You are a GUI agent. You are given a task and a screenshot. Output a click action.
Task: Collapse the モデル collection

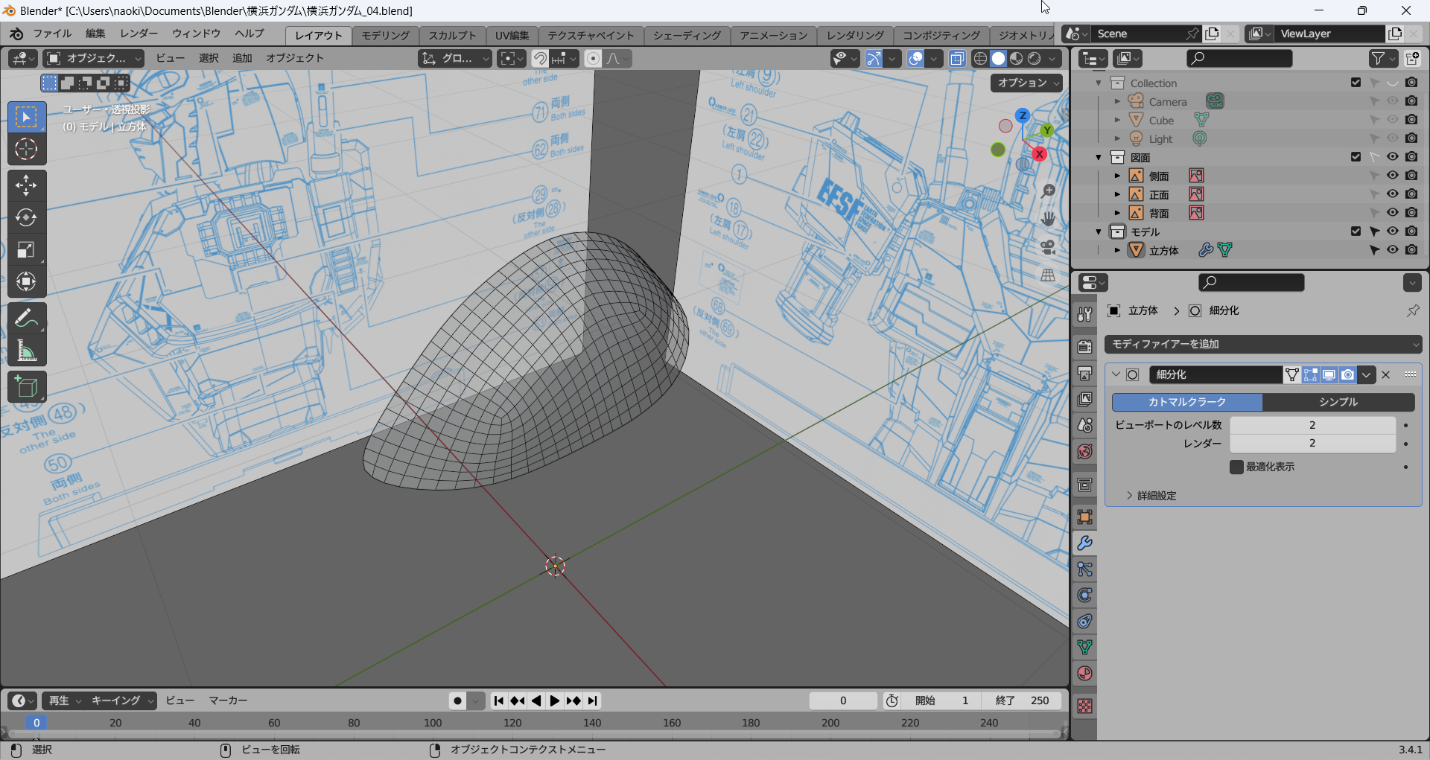pos(1099,231)
